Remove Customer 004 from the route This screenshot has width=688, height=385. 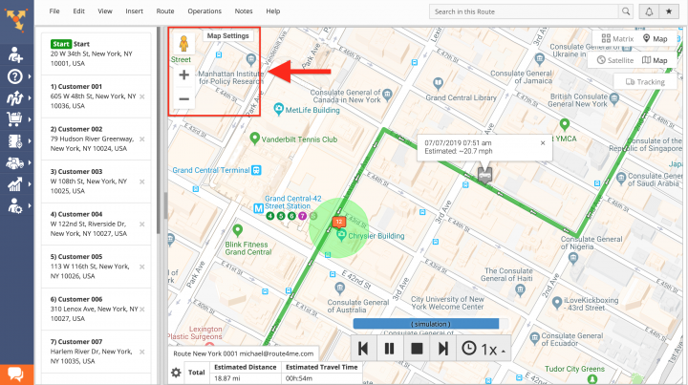coord(141,225)
